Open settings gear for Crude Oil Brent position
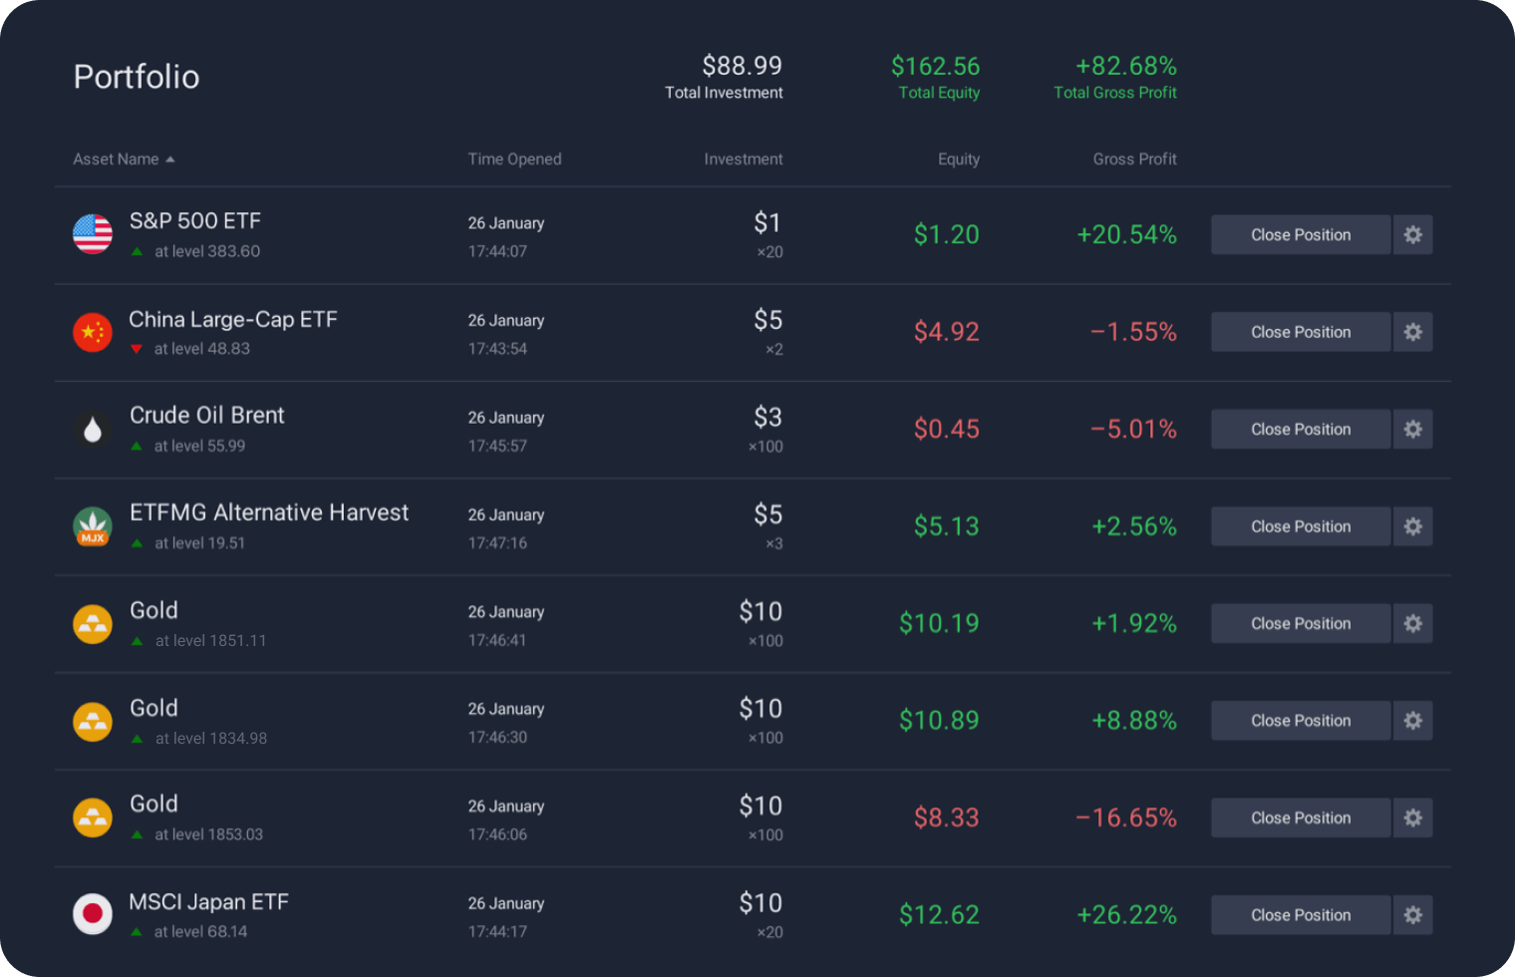 click(x=1412, y=429)
